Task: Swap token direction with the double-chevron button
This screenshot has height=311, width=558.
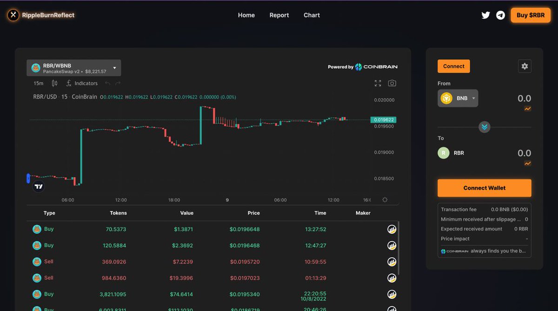Action: click(x=485, y=127)
